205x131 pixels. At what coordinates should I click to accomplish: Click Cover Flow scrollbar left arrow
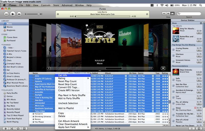(x=48, y=68)
